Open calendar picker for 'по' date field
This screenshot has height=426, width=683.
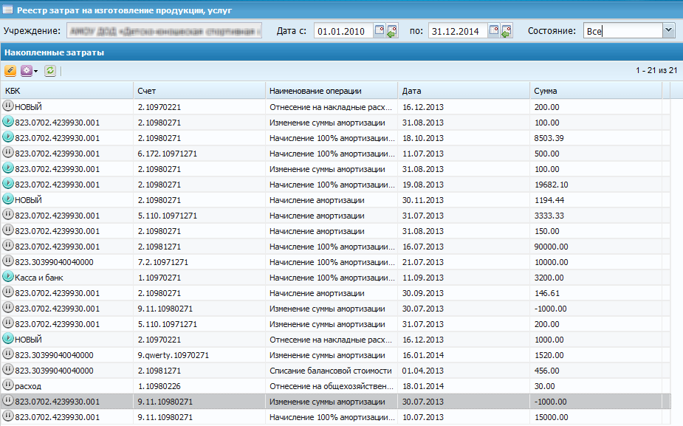coord(493,30)
